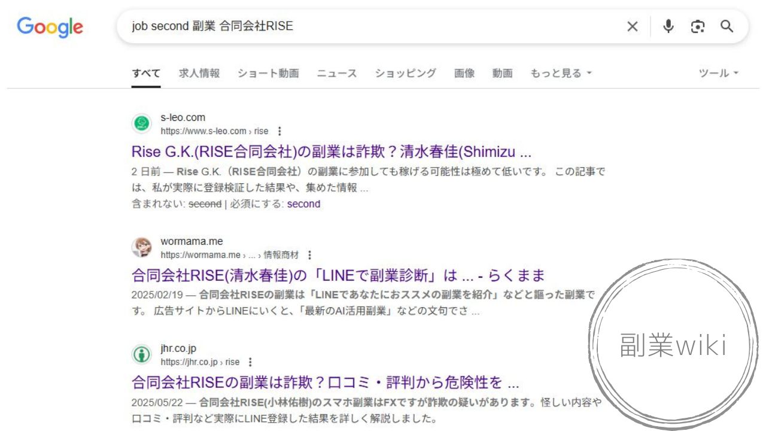766x431 pixels.
Task: Click jhr.co.jp site name text
Action: coord(178,348)
